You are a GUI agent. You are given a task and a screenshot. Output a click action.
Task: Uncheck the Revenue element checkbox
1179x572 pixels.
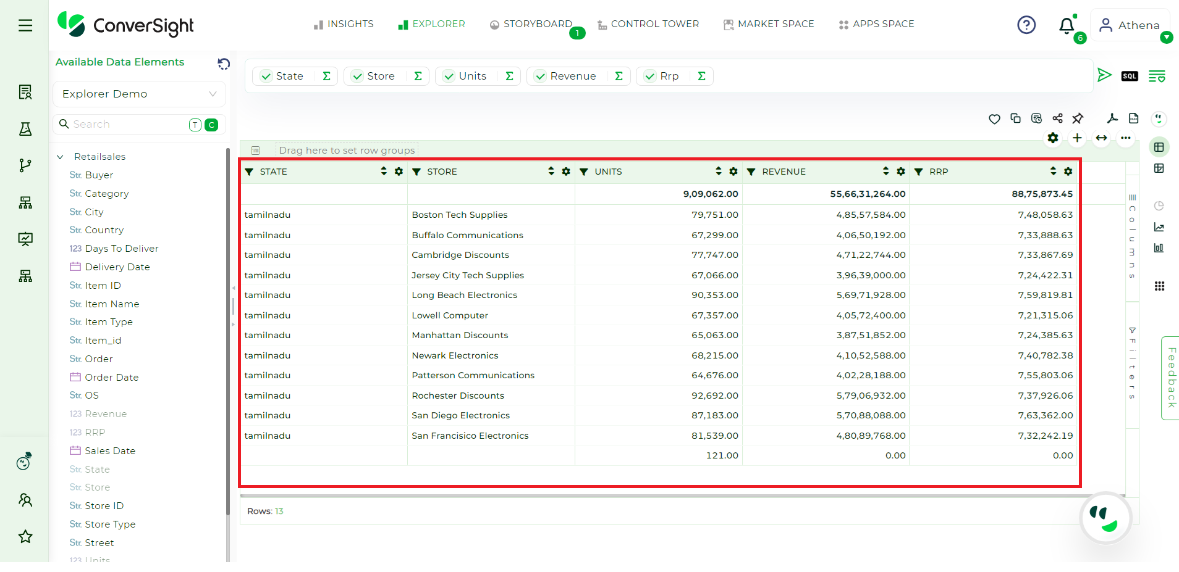coord(541,77)
